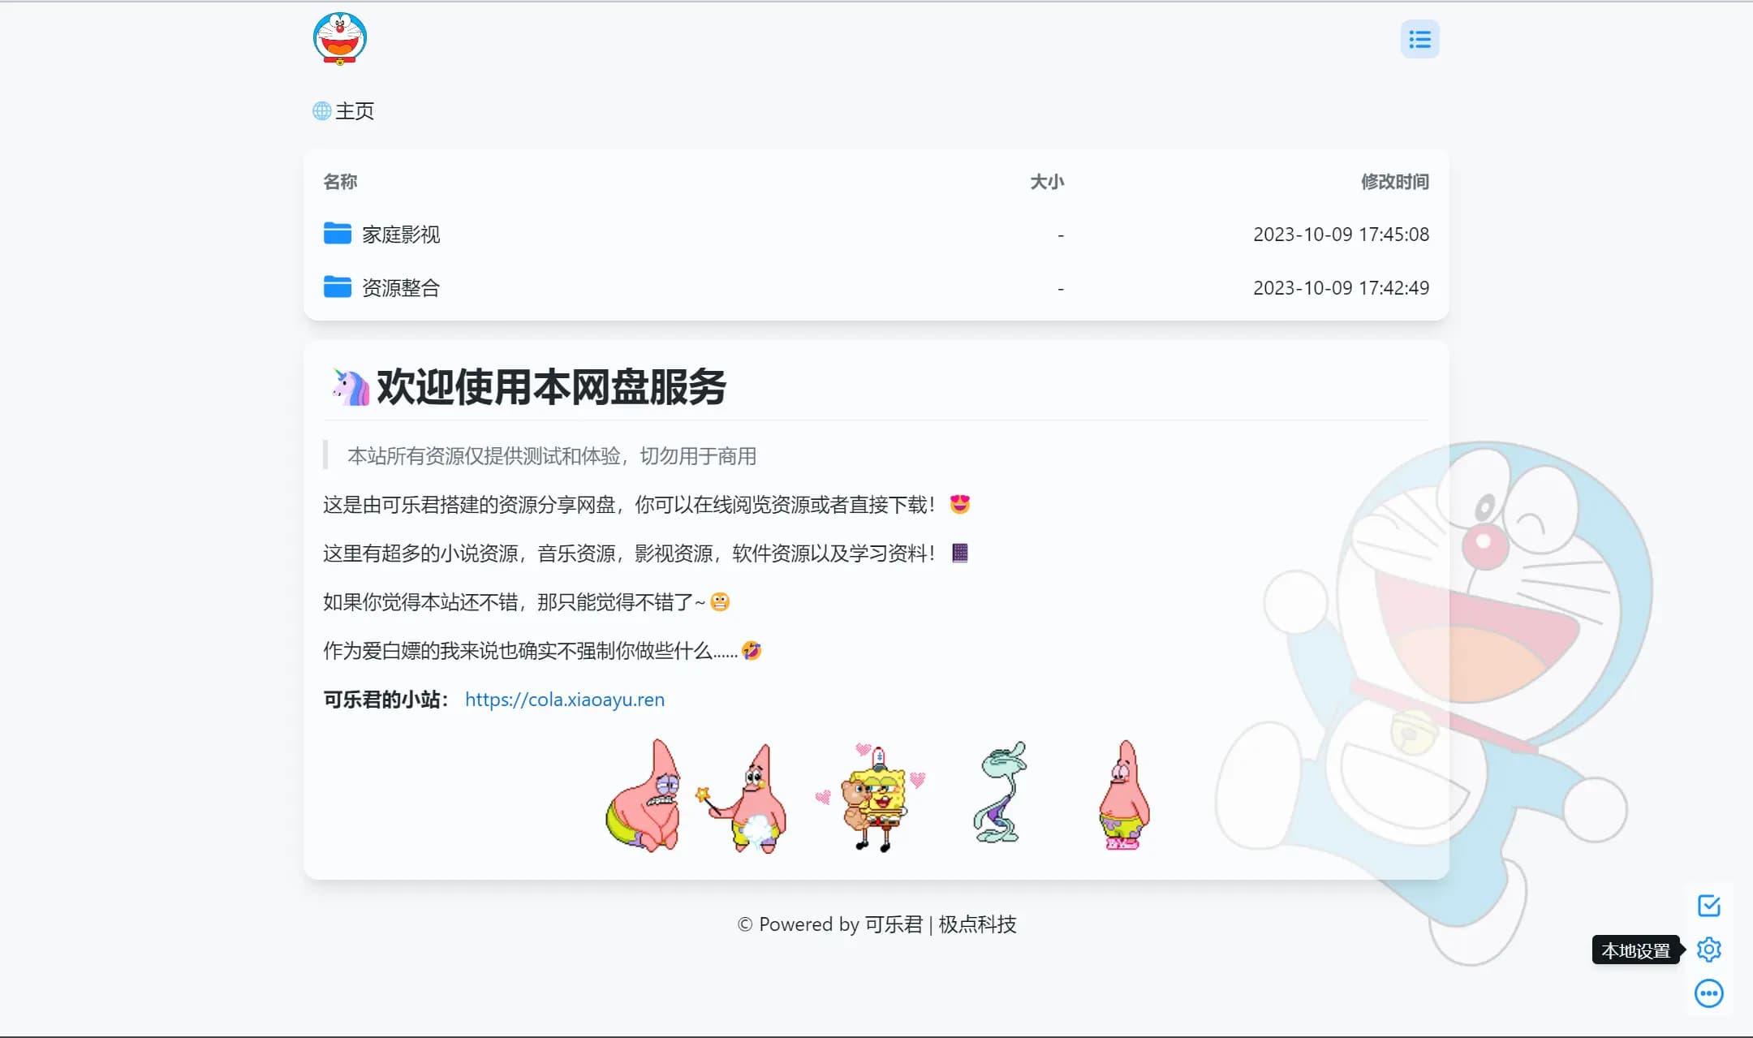
Task: Click the 可乐君的小站 label
Action: coord(386,700)
